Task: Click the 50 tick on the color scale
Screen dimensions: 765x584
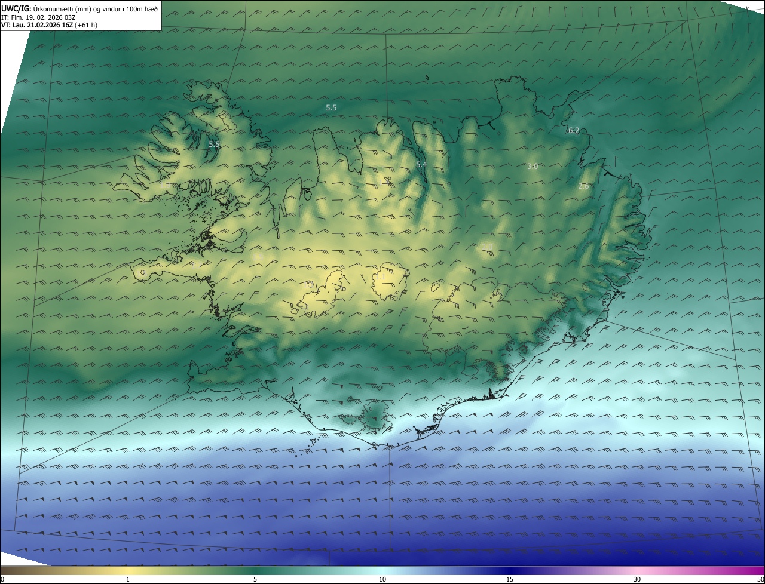Action: [760, 579]
